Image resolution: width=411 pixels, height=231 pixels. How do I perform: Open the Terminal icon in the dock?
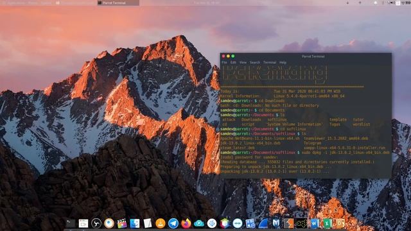click(71, 223)
